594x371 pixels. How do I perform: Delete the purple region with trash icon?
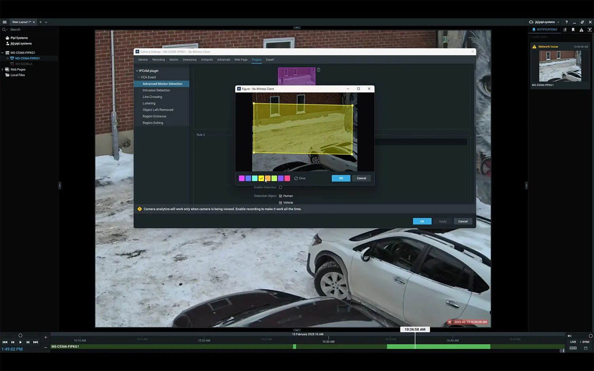[x=318, y=70]
